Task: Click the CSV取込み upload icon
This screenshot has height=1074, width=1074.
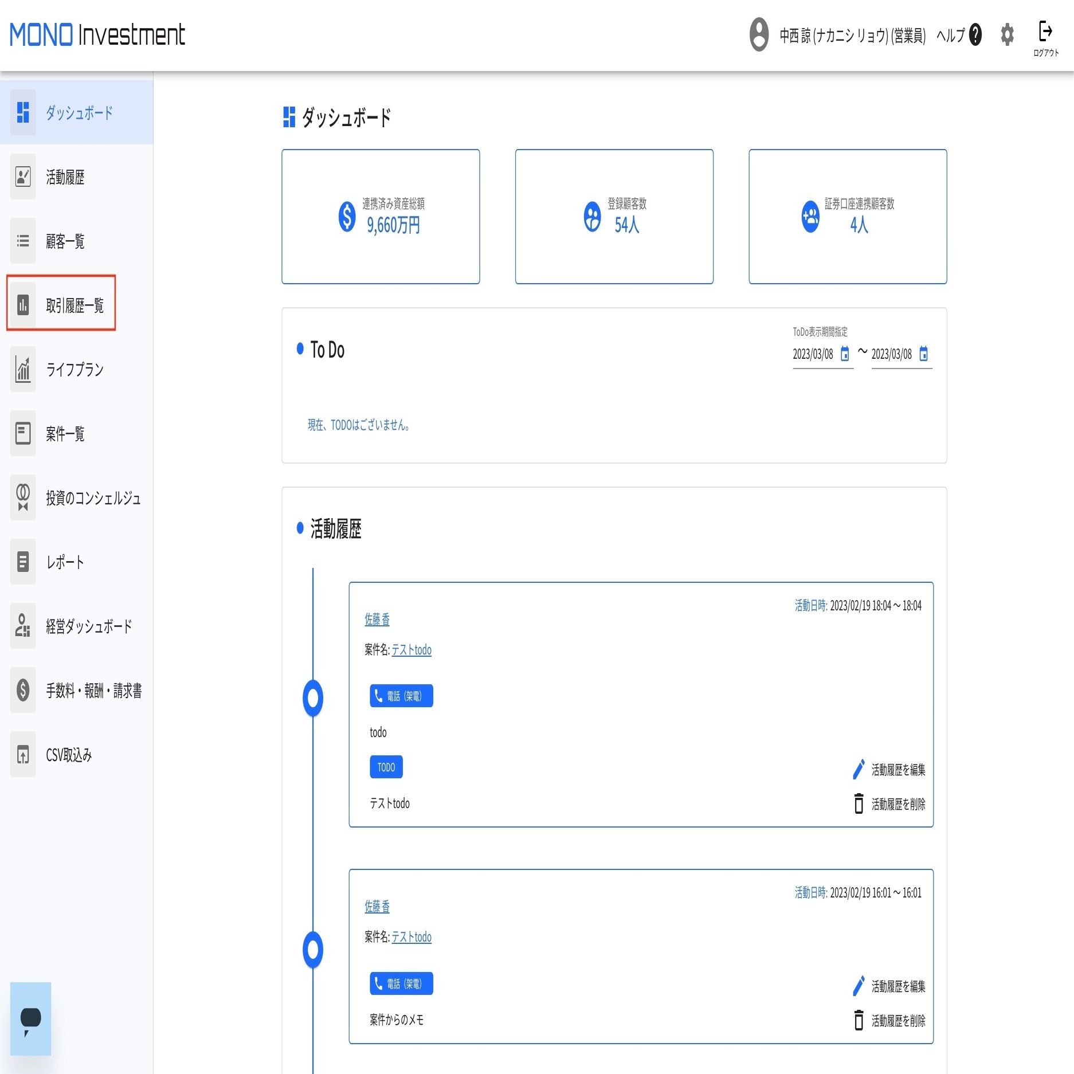Action: pos(23,755)
